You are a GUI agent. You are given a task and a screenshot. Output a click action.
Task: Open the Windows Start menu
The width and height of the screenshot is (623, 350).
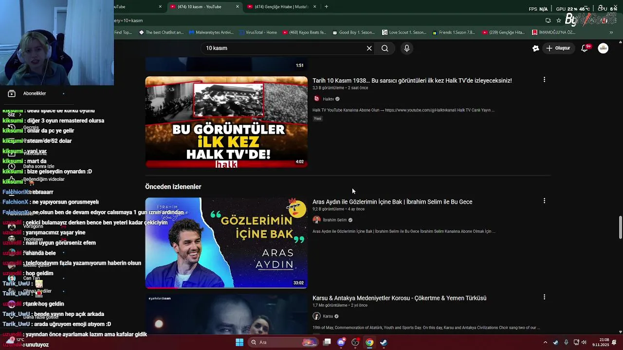tap(239, 342)
